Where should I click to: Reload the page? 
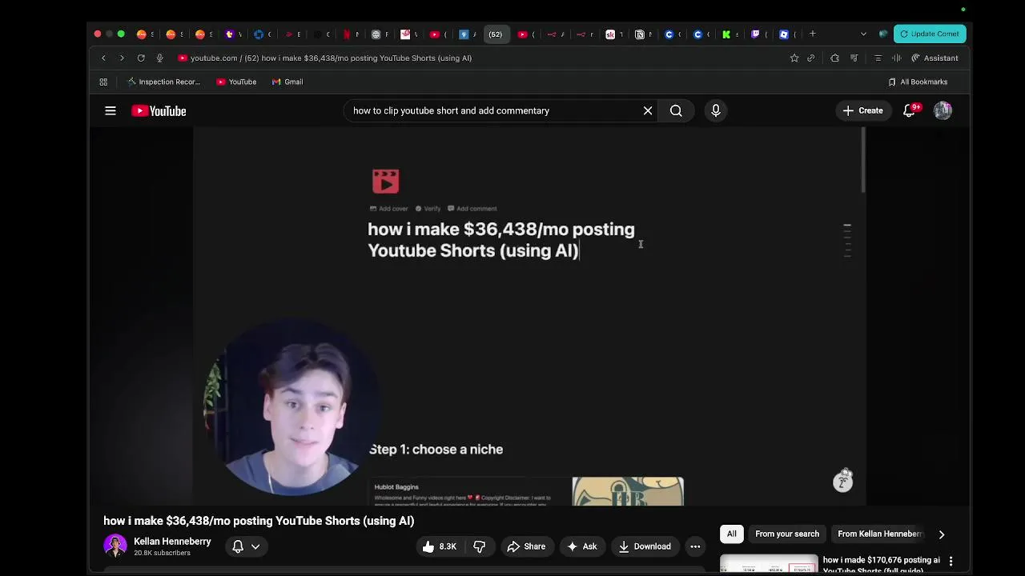(x=141, y=58)
